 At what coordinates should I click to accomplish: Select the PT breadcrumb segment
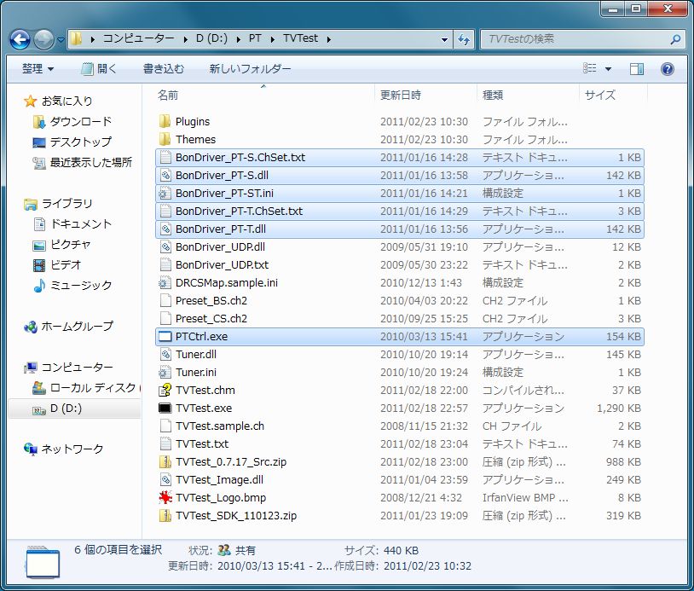point(255,38)
